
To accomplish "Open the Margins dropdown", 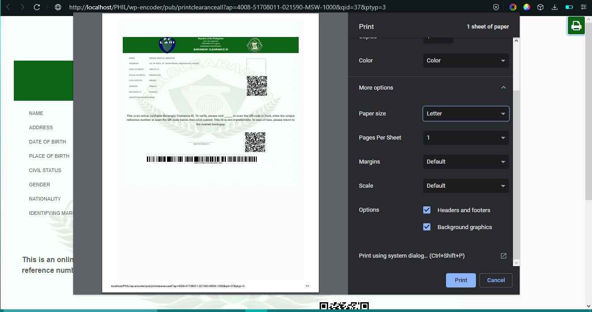I will click(x=466, y=162).
